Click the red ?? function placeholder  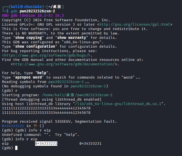pyautogui.click(x=35, y=126)
